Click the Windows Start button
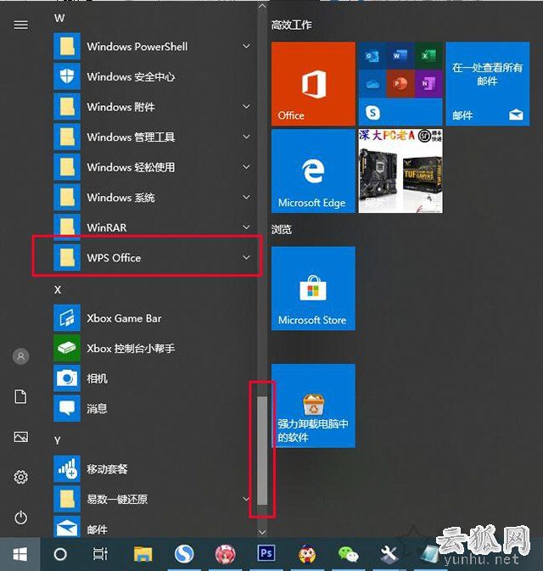 [x=20, y=554]
